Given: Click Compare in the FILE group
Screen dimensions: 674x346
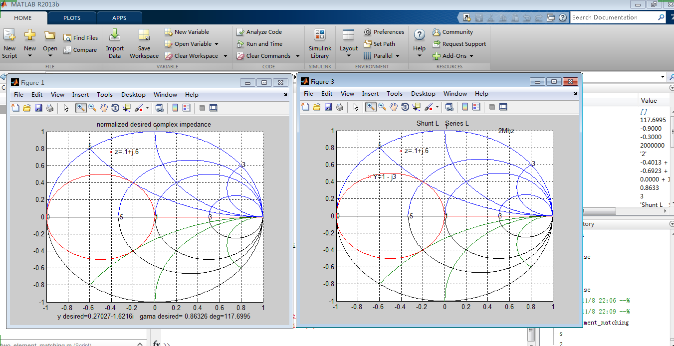Looking at the screenshot, I should pos(81,50).
